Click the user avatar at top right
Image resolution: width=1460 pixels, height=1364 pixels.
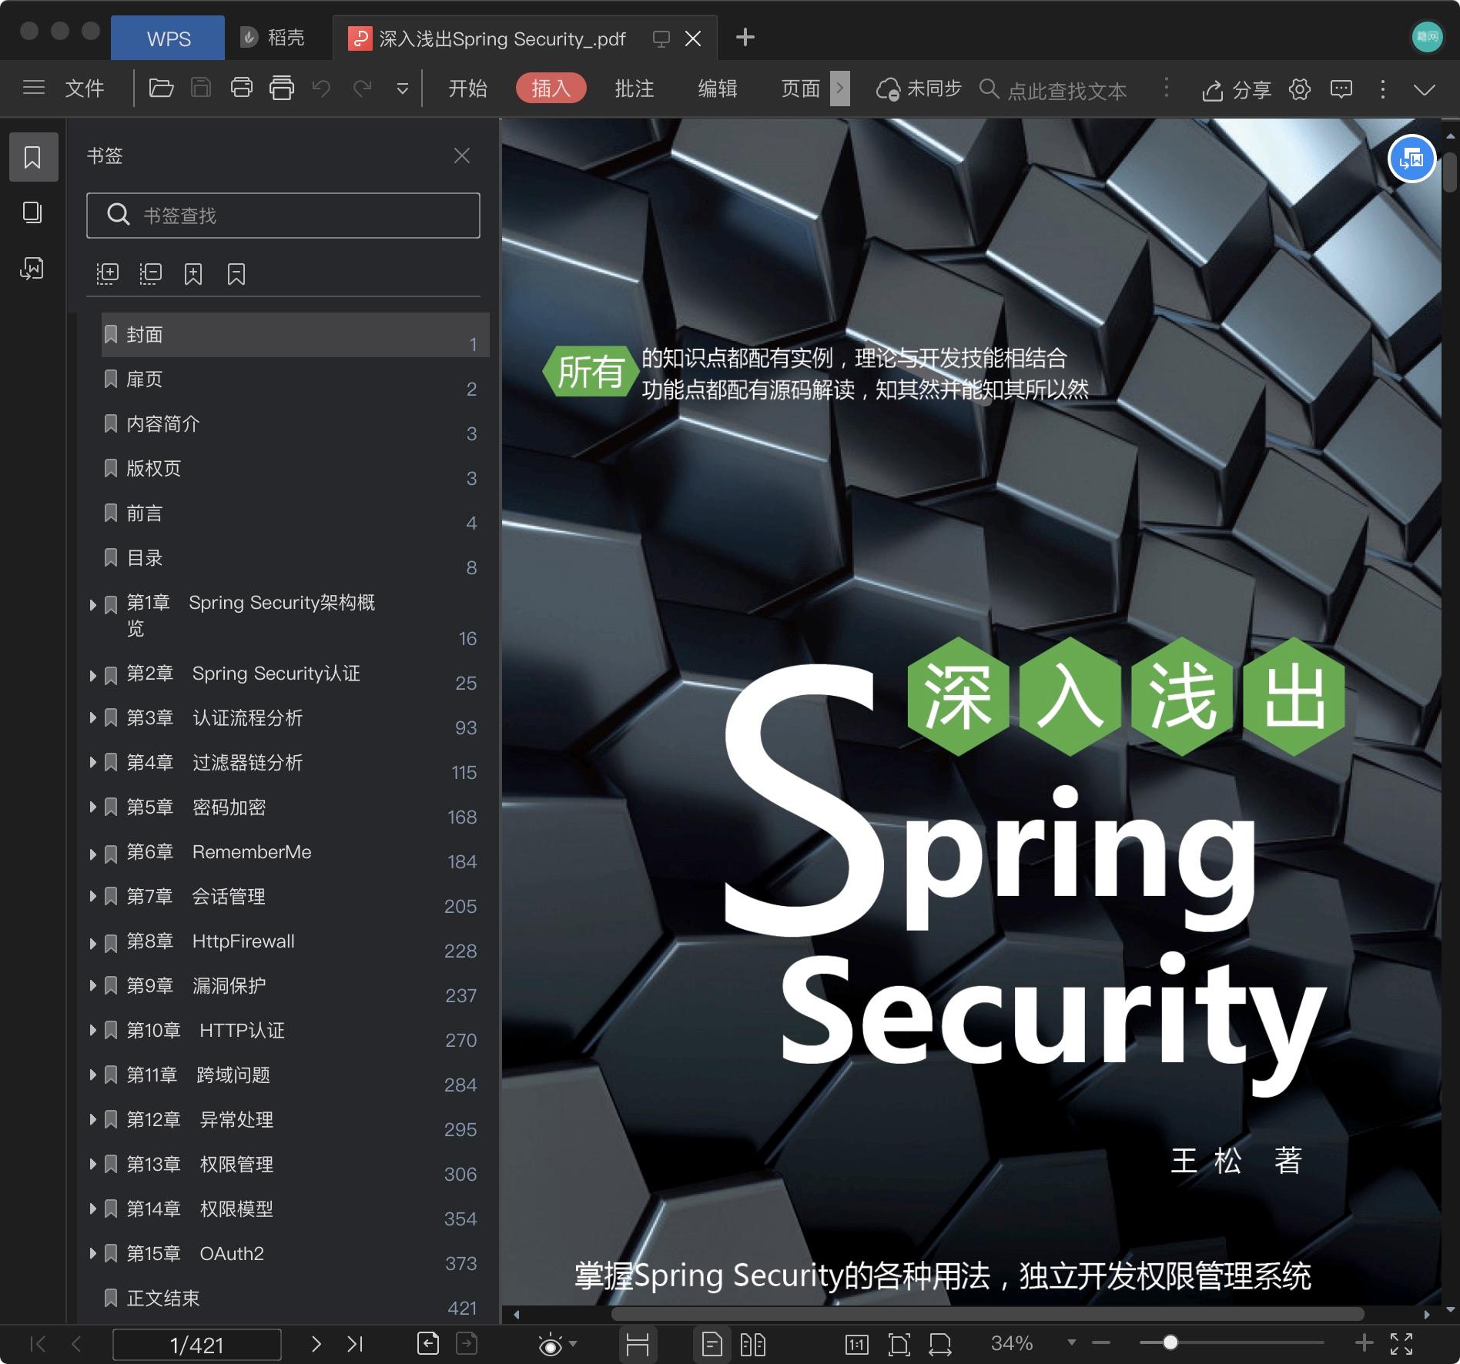click(1427, 37)
